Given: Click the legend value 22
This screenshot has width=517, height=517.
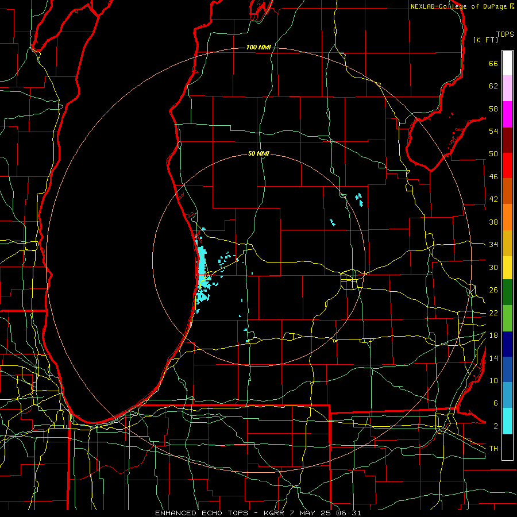Looking at the screenshot, I should coord(493,312).
